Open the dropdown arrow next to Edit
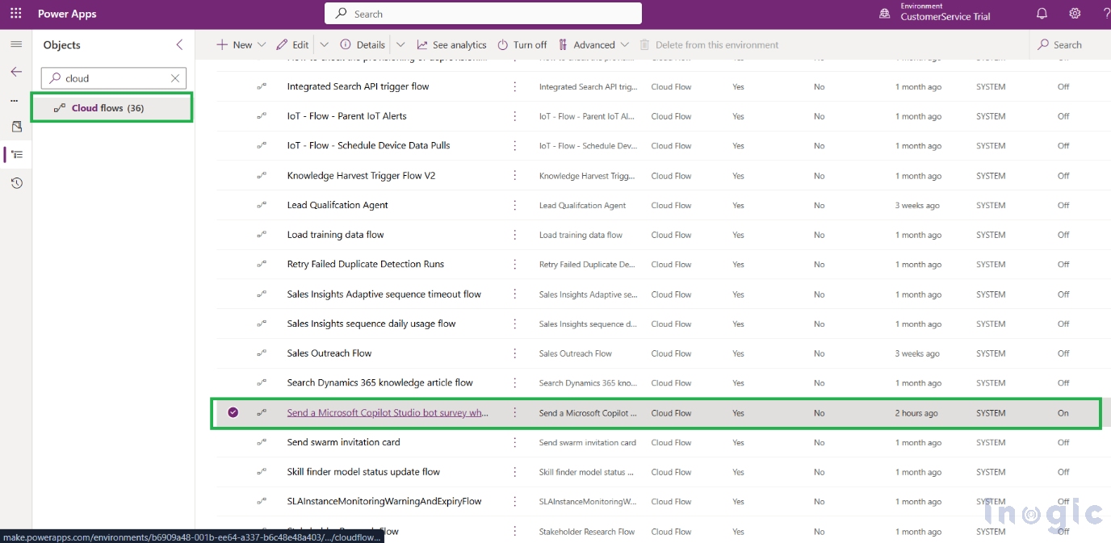Screen dimensions: 1111x543 click(325, 45)
